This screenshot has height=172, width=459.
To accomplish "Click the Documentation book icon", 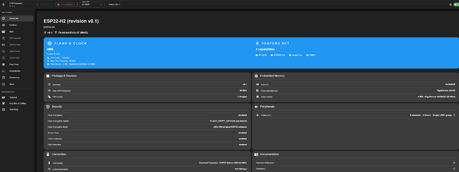I will [x=256, y=154].
